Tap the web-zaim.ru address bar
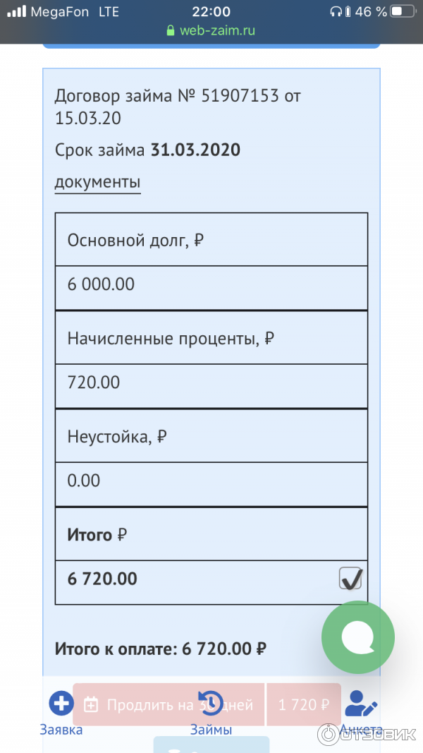 point(211,31)
